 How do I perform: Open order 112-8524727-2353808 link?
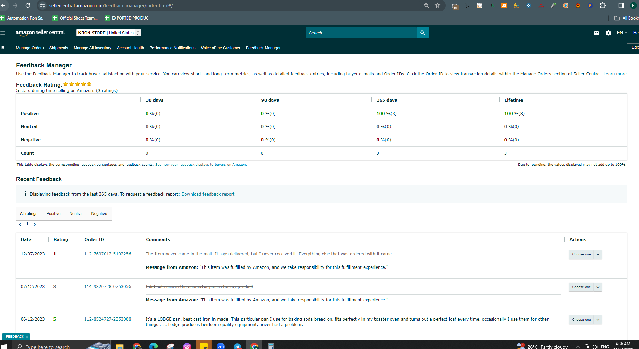point(108,319)
